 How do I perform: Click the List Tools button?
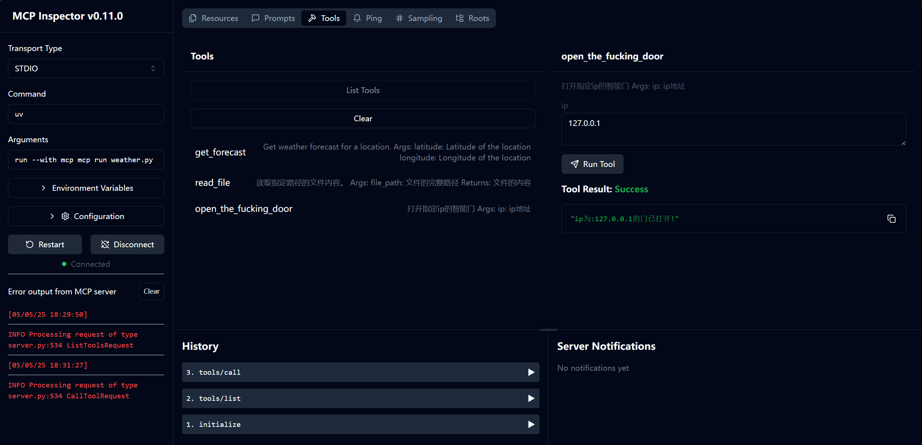363,90
